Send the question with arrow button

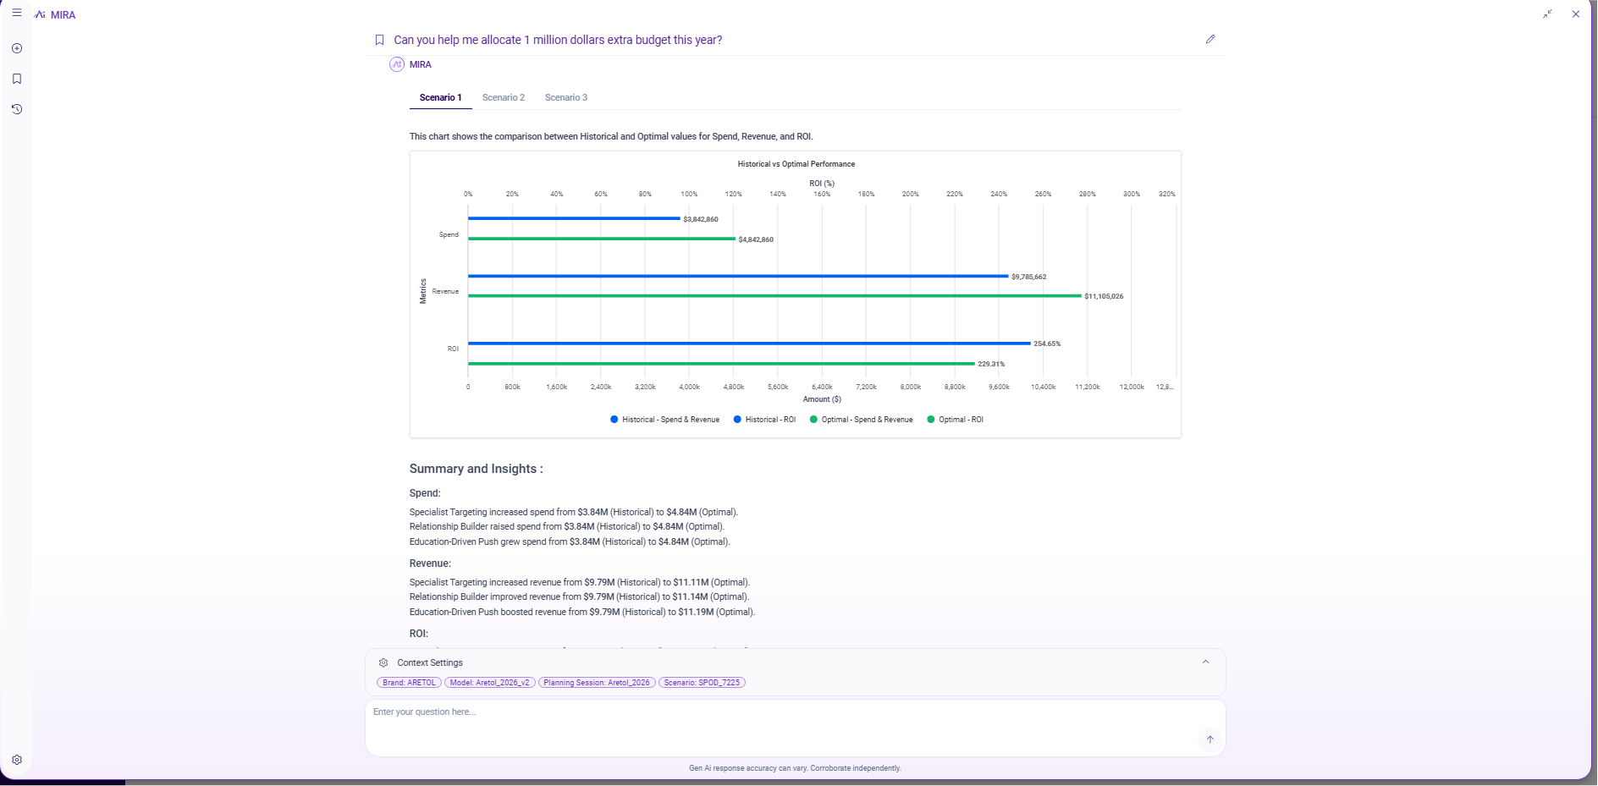click(x=1210, y=739)
